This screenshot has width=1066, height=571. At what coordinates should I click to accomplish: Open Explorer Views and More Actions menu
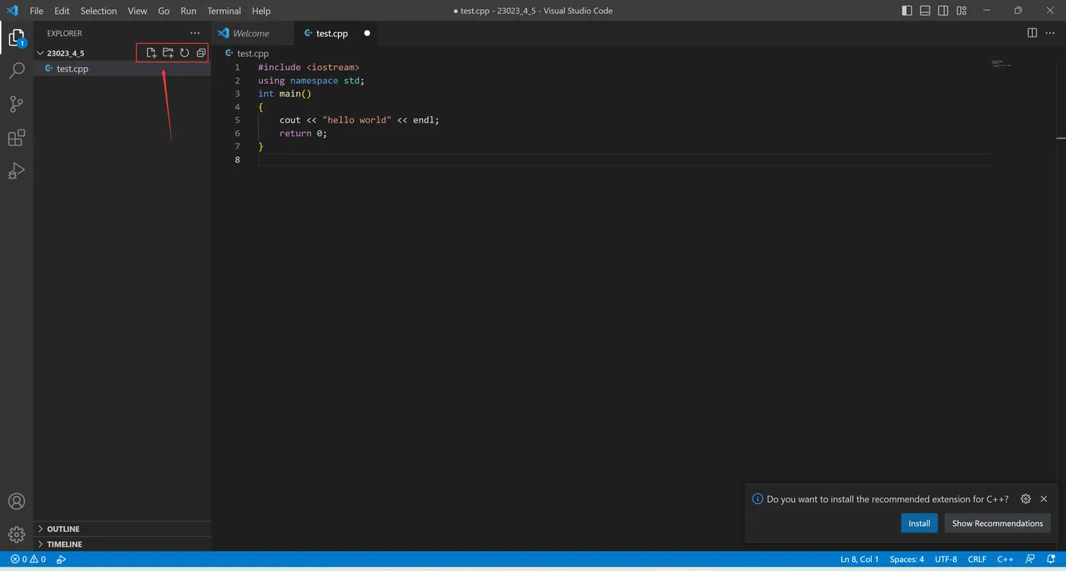(x=195, y=33)
